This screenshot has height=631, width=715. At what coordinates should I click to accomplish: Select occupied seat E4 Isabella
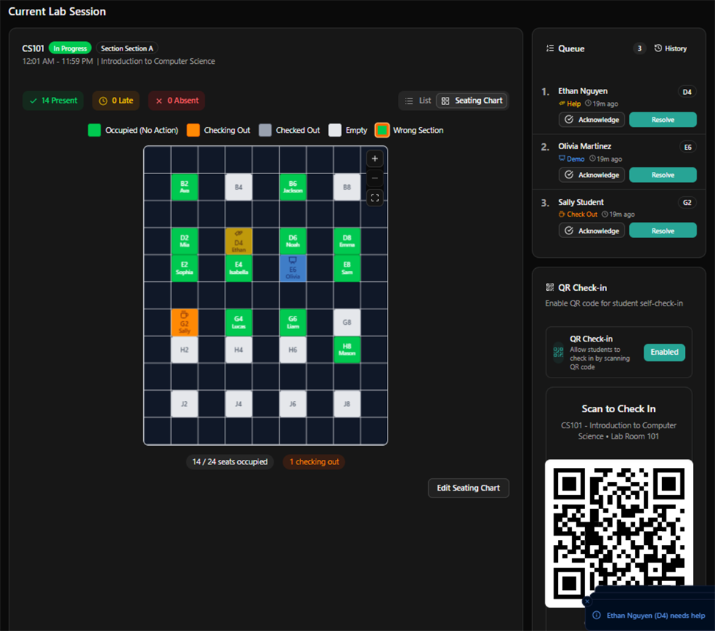(239, 268)
